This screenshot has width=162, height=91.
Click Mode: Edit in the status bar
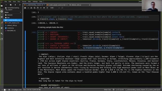(107, 90)
